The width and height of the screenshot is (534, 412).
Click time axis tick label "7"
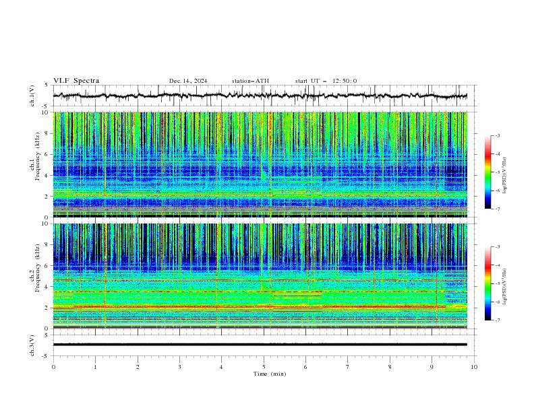348,367
